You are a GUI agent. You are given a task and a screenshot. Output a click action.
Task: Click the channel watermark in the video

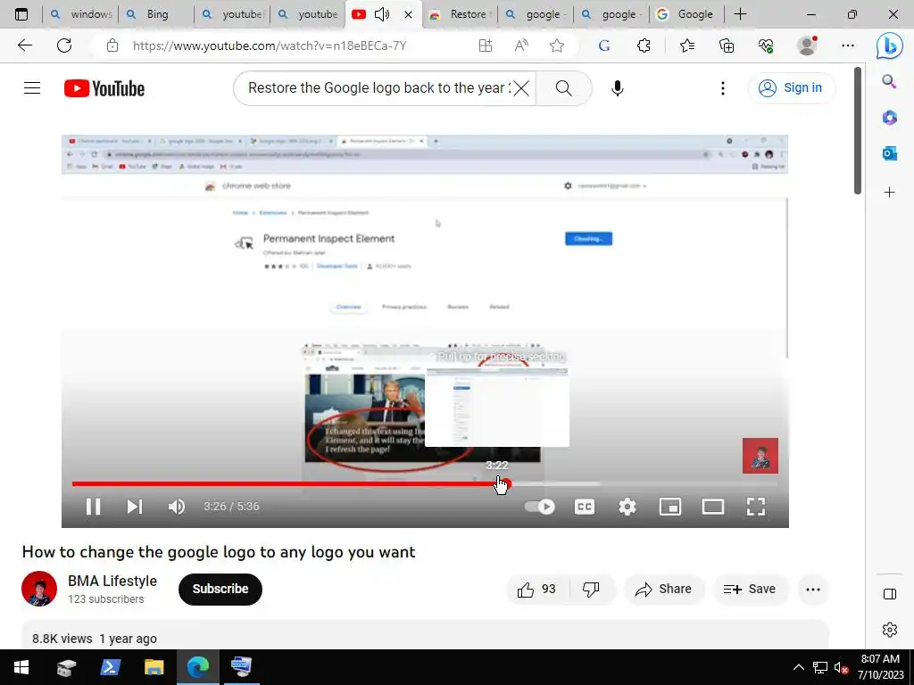pyautogui.click(x=760, y=456)
